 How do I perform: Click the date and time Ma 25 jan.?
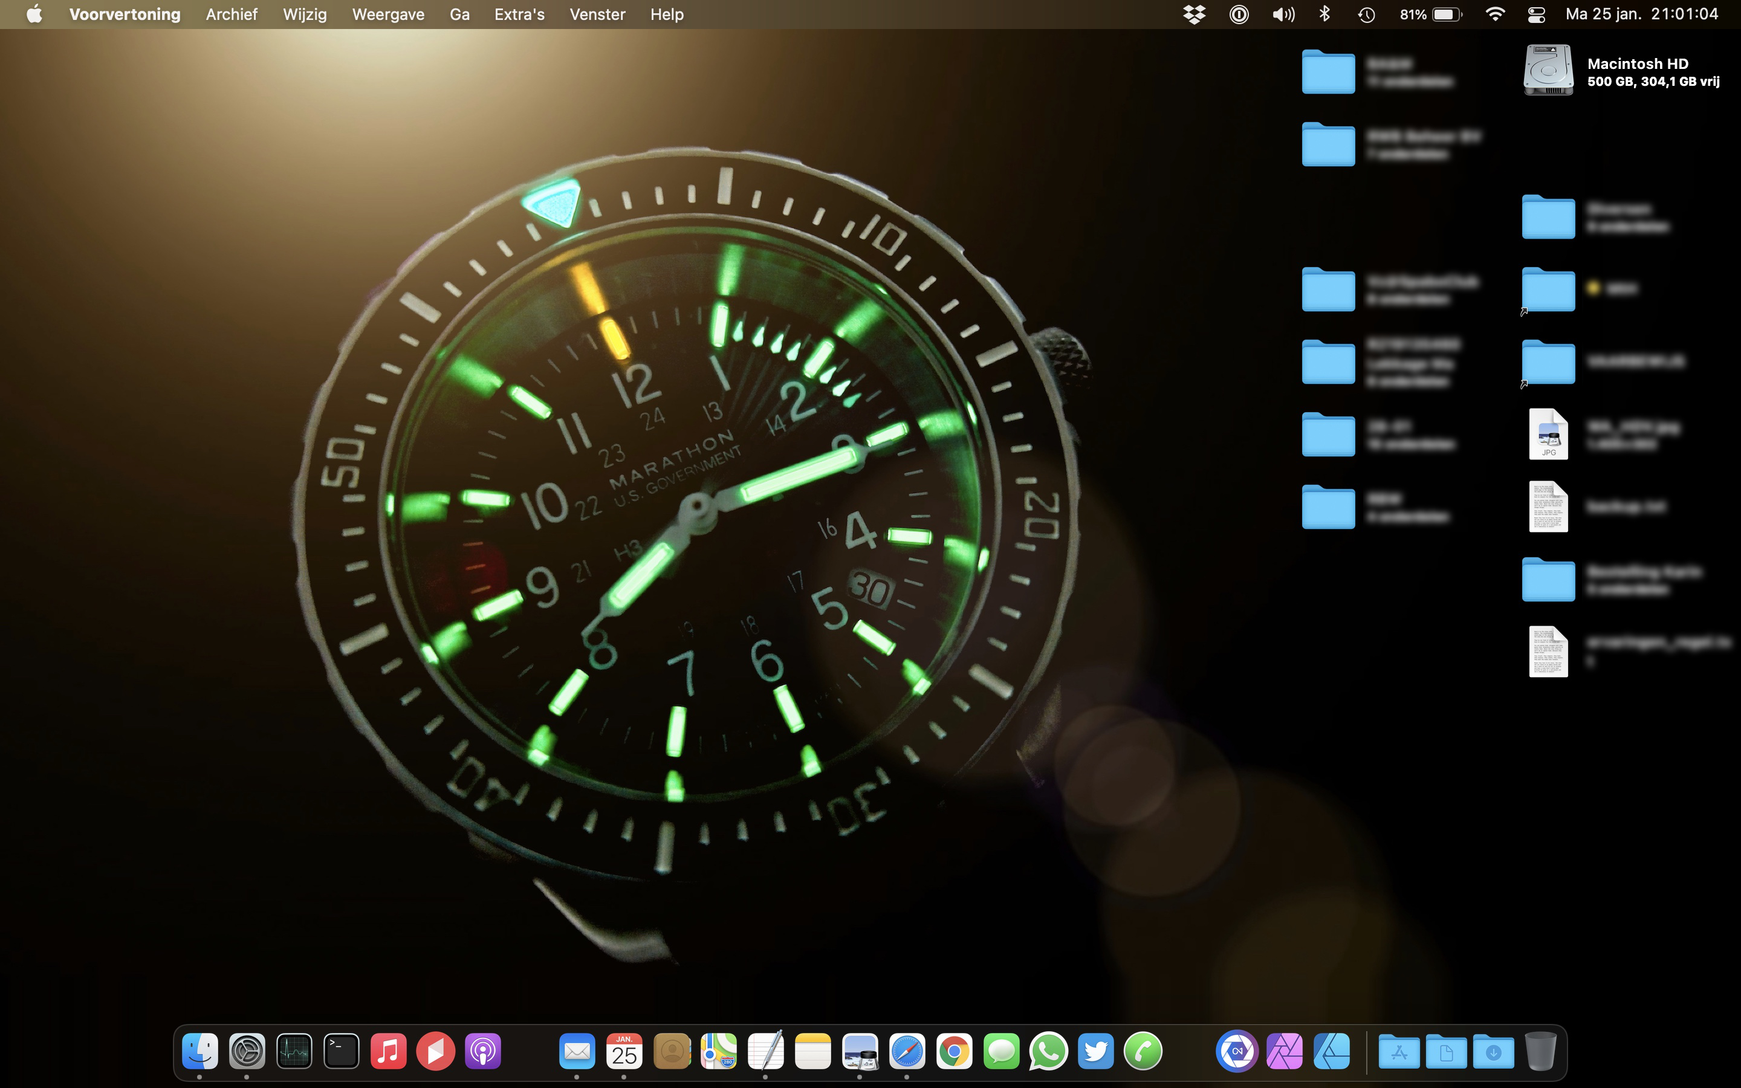point(1642,15)
